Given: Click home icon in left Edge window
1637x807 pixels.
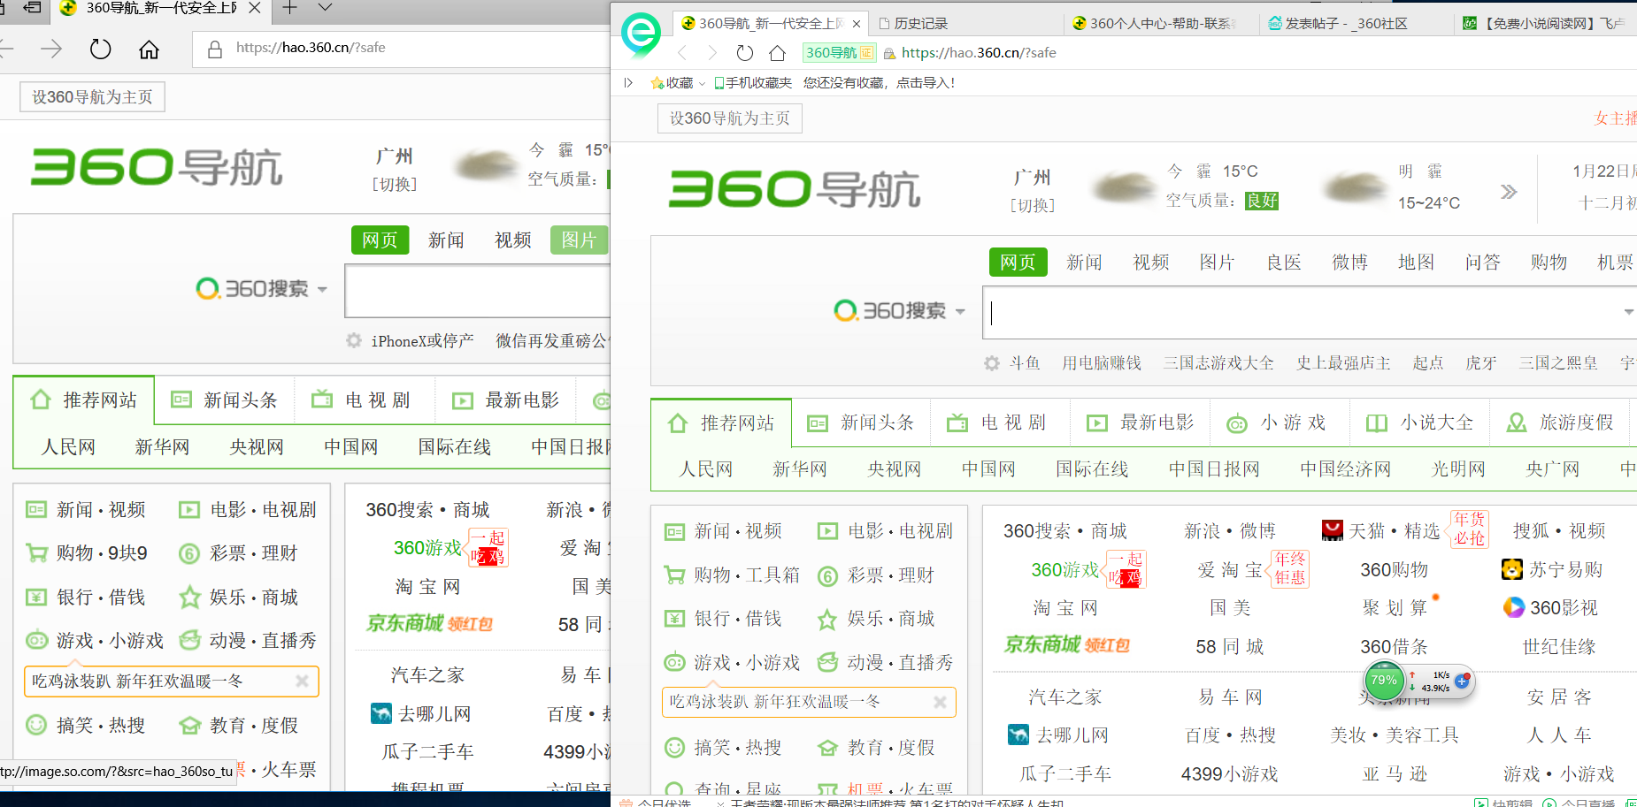Looking at the screenshot, I should [149, 49].
